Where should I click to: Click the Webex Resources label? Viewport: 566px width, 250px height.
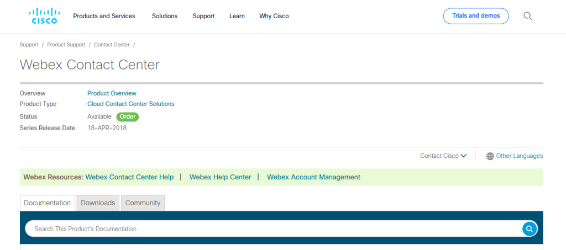[x=54, y=177]
